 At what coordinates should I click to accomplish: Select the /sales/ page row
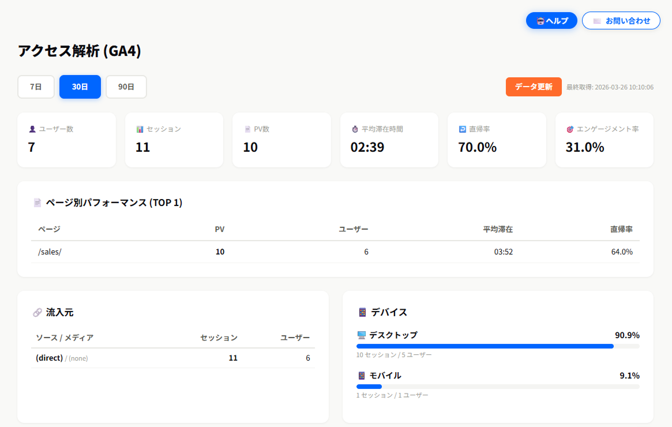coord(335,252)
